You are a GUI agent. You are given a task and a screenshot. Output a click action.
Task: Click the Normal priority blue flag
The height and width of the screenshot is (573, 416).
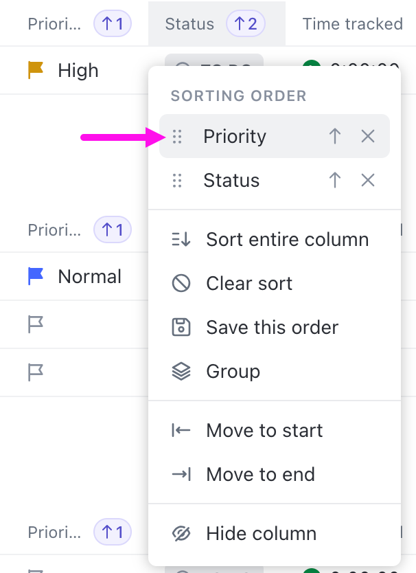pos(36,276)
